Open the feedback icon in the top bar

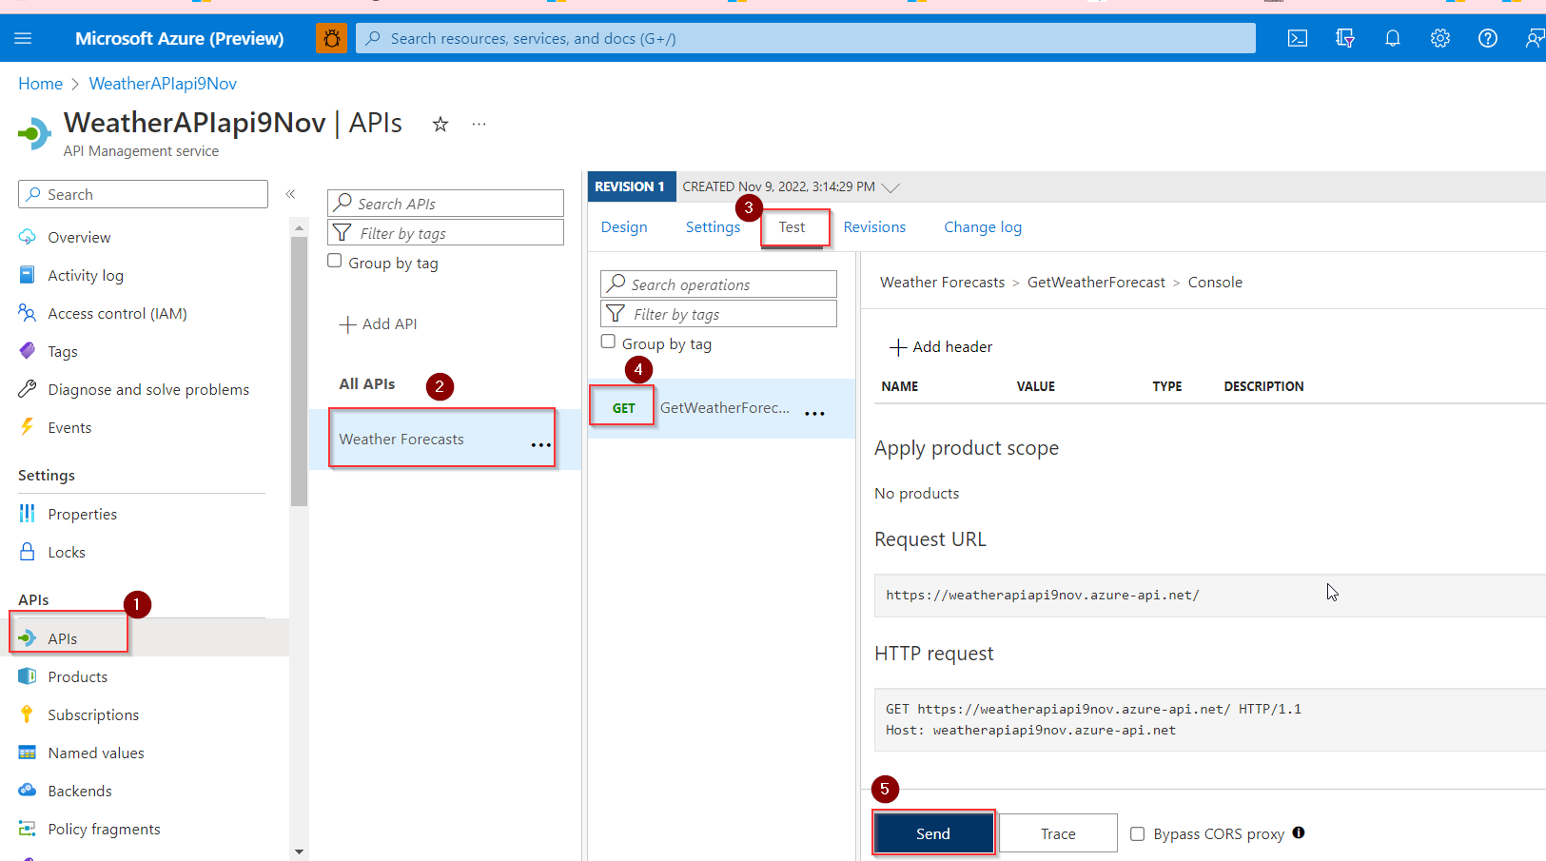click(x=1534, y=38)
